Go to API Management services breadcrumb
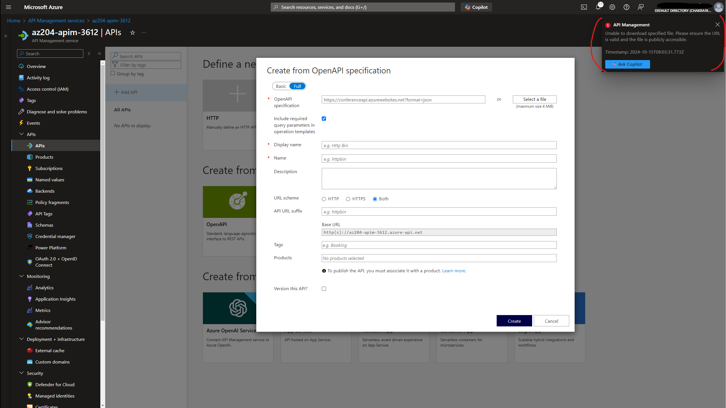This screenshot has width=726, height=408. (x=56, y=21)
